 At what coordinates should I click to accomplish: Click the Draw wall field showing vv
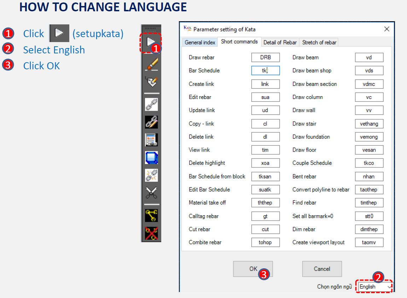tap(369, 110)
